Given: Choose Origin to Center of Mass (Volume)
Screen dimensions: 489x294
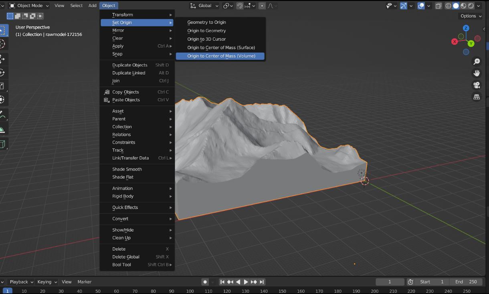Looking at the screenshot, I should (x=221, y=56).
